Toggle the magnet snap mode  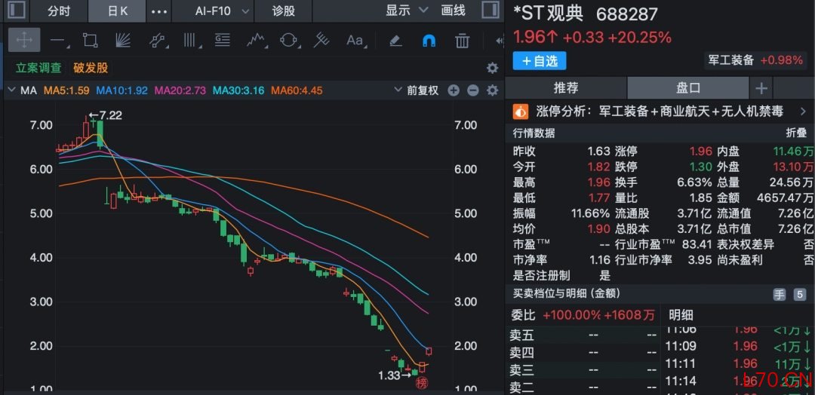pyautogui.click(x=429, y=40)
